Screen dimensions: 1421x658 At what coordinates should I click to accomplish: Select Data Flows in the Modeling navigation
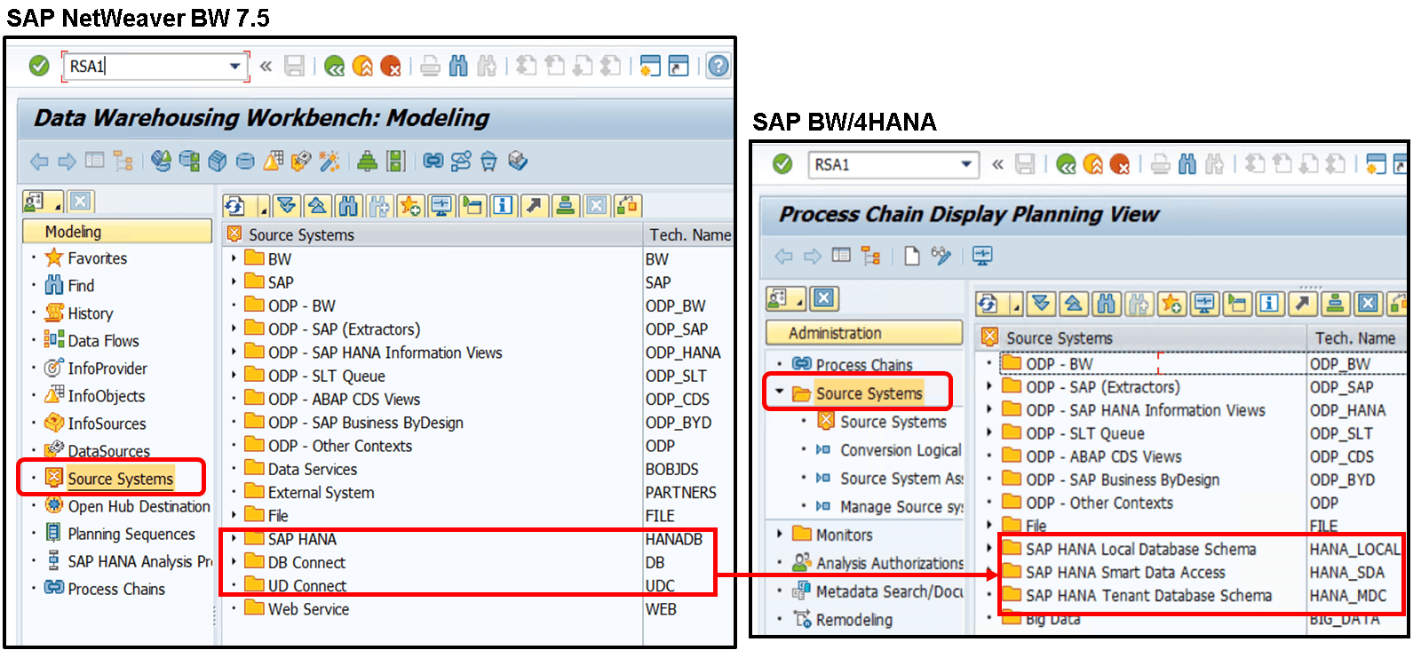point(104,341)
